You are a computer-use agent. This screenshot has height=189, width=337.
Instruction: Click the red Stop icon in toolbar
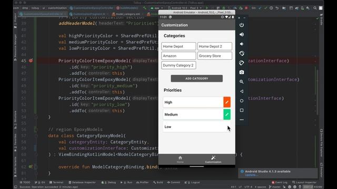coord(246,8)
